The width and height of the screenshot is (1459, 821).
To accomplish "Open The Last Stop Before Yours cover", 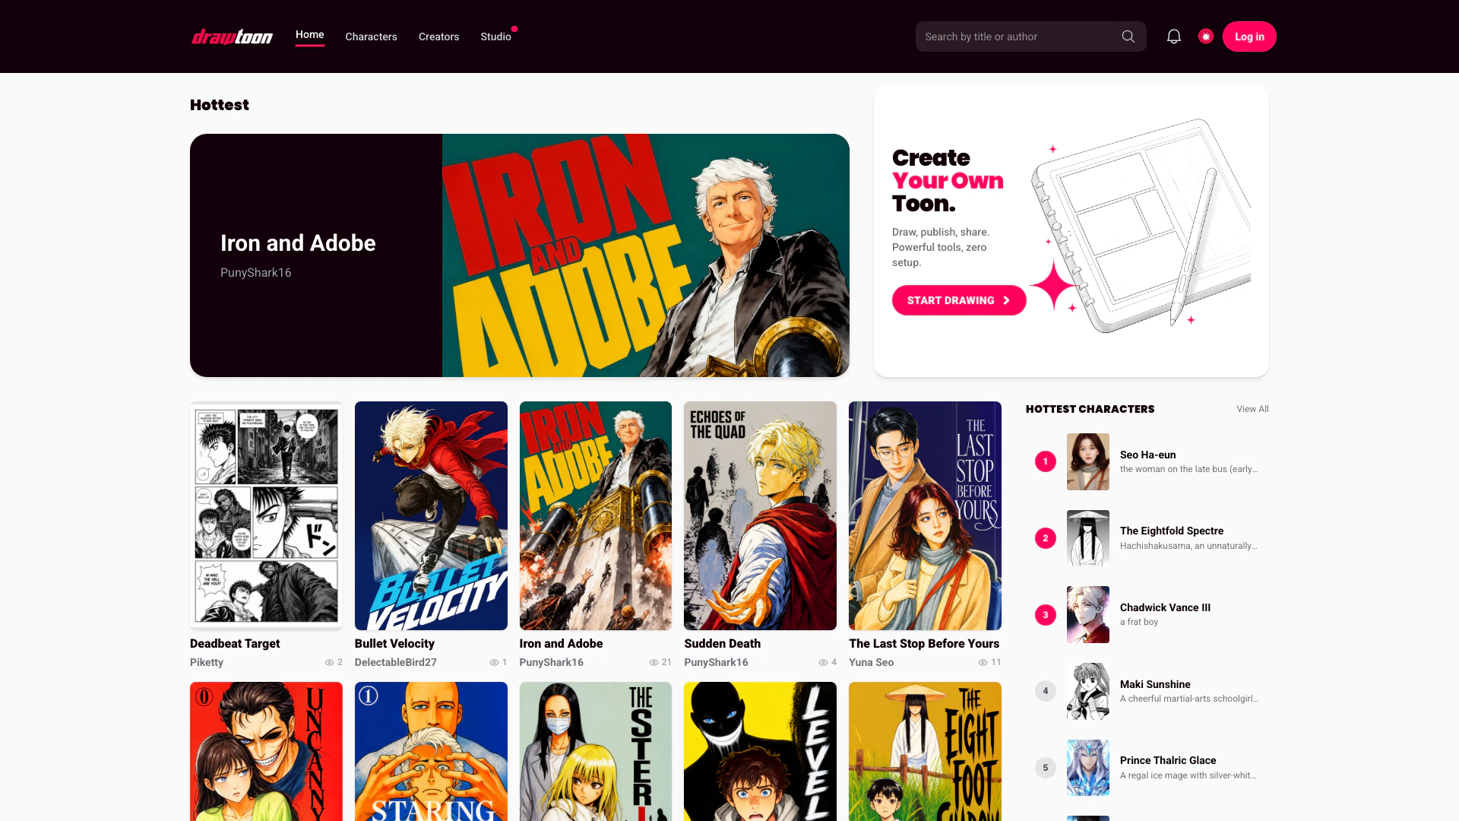I will tap(925, 515).
